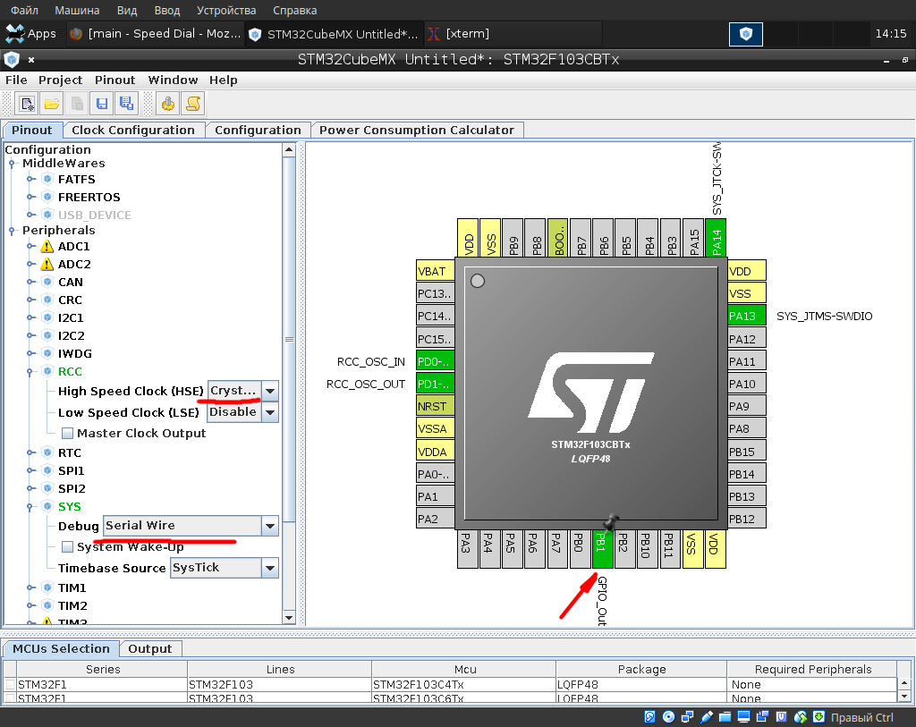This screenshot has width=916, height=727.
Task: Click the Save Project As icon
Action: tap(126, 104)
